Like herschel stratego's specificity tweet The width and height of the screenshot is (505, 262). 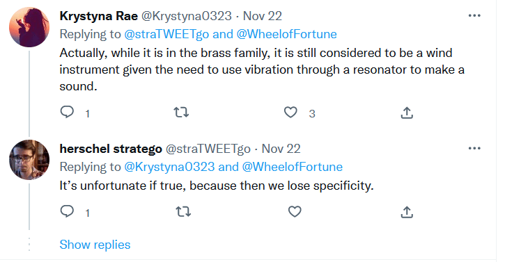(x=295, y=211)
